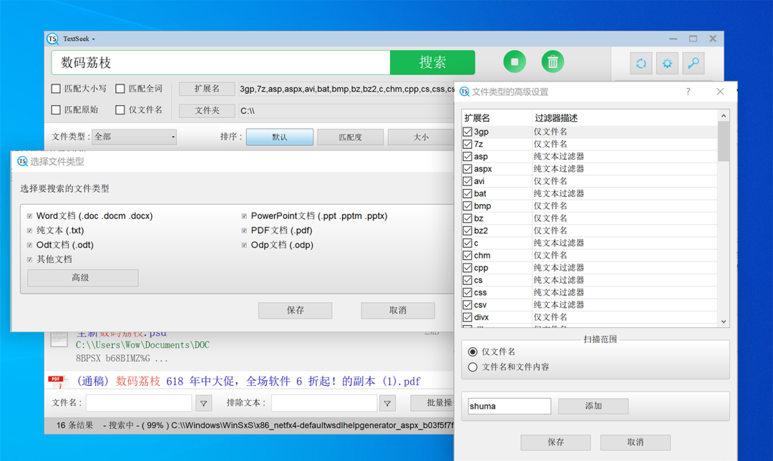Image resolution: width=773 pixels, height=461 pixels.
Task: Toggle 匹配全词 checkbox
Action: (120, 89)
